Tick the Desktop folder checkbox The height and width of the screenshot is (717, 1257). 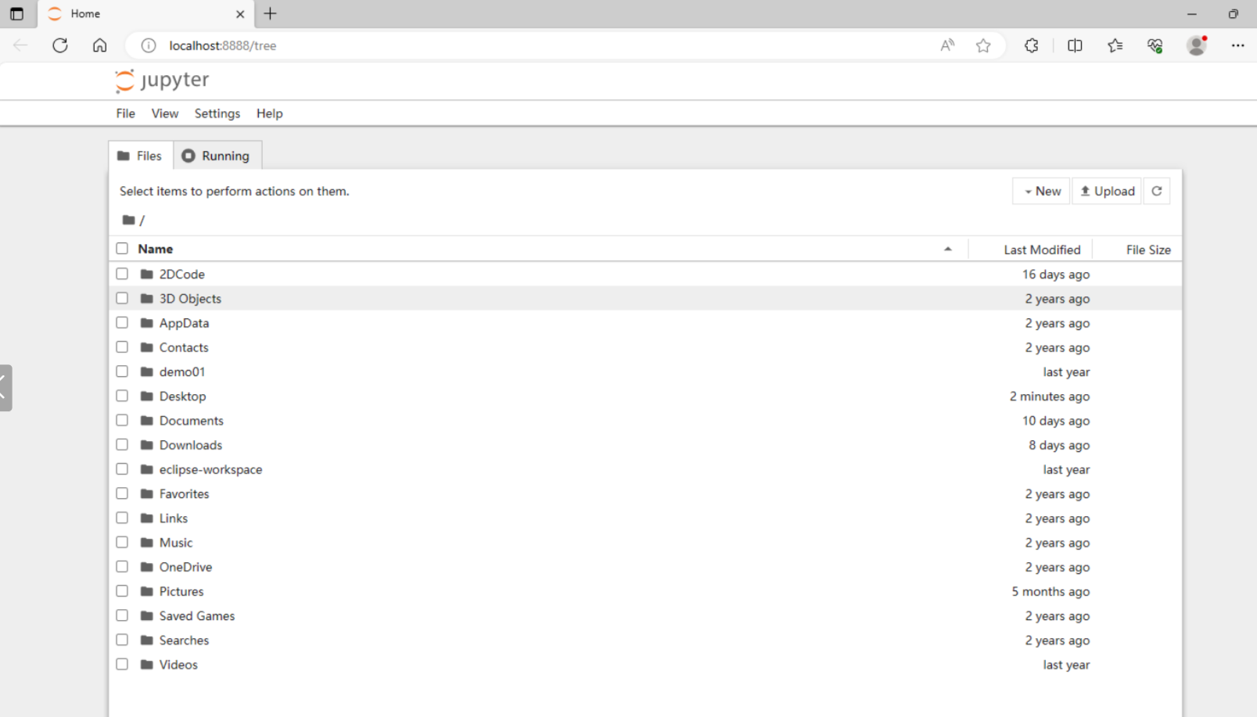122,396
